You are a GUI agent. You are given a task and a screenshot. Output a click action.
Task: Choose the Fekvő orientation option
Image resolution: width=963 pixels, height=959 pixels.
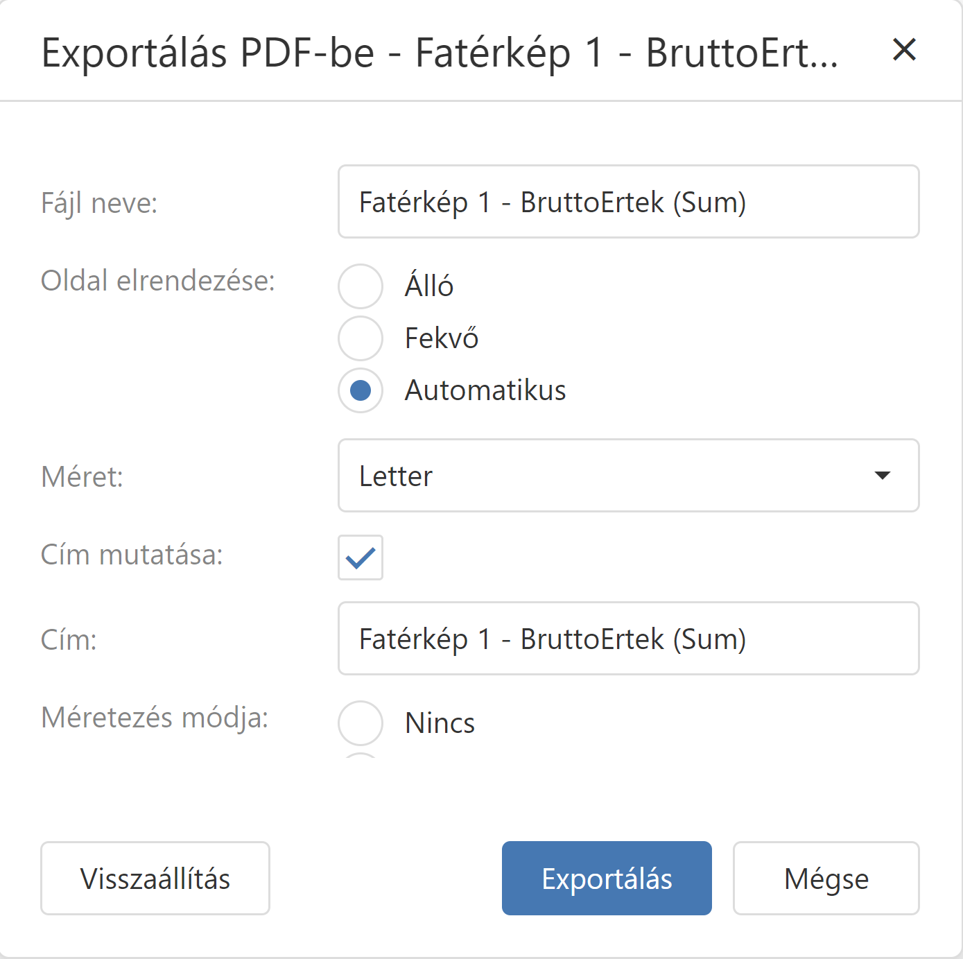tap(361, 338)
